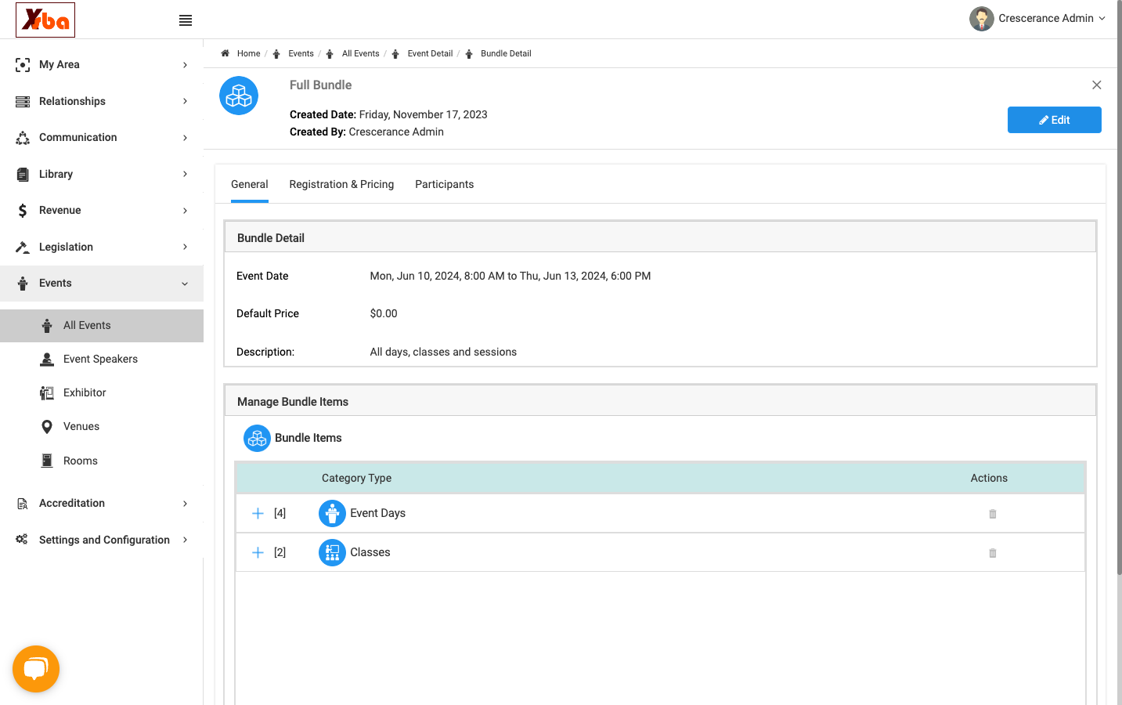Go to Events breadcrumb link

(301, 54)
